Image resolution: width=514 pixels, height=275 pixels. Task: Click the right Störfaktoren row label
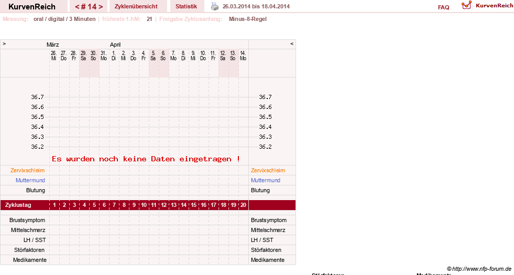coord(266,250)
